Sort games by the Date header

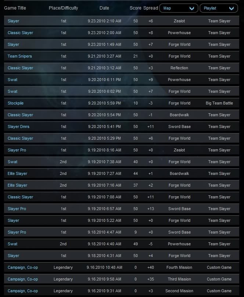(x=104, y=8)
